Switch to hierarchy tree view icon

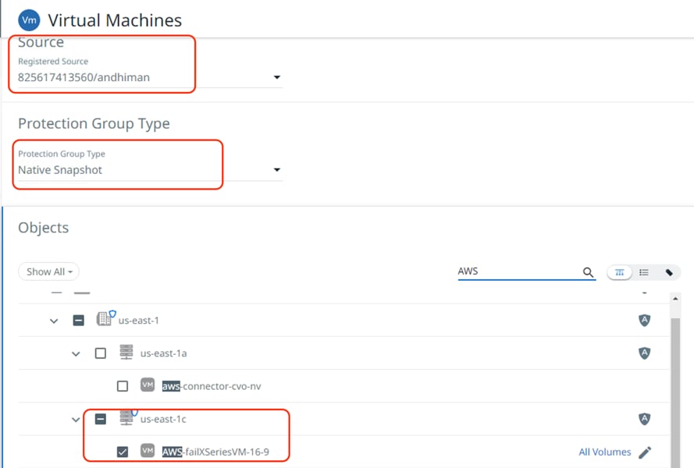point(620,272)
